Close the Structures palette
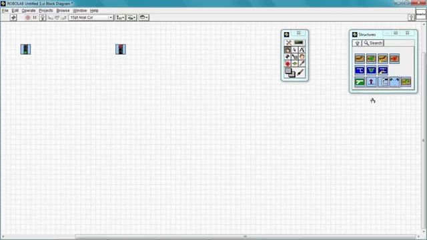The height and width of the screenshot is (240, 427). pyautogui.click(x=408, y=33)
